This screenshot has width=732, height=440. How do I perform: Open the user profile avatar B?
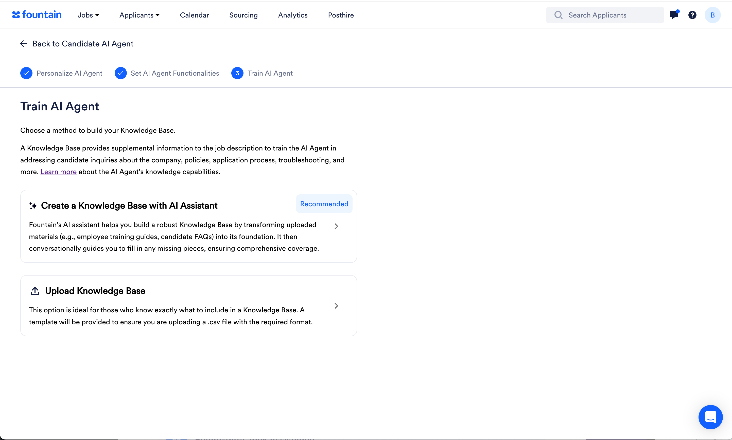click(x=712, y=15)
